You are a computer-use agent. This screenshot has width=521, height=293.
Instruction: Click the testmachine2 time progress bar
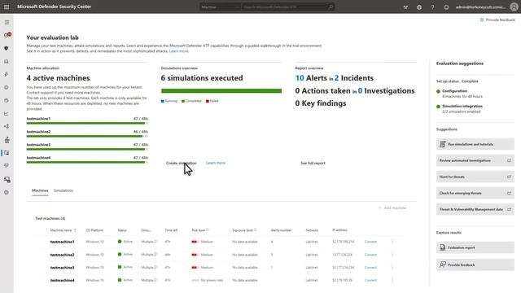point(87,136)
